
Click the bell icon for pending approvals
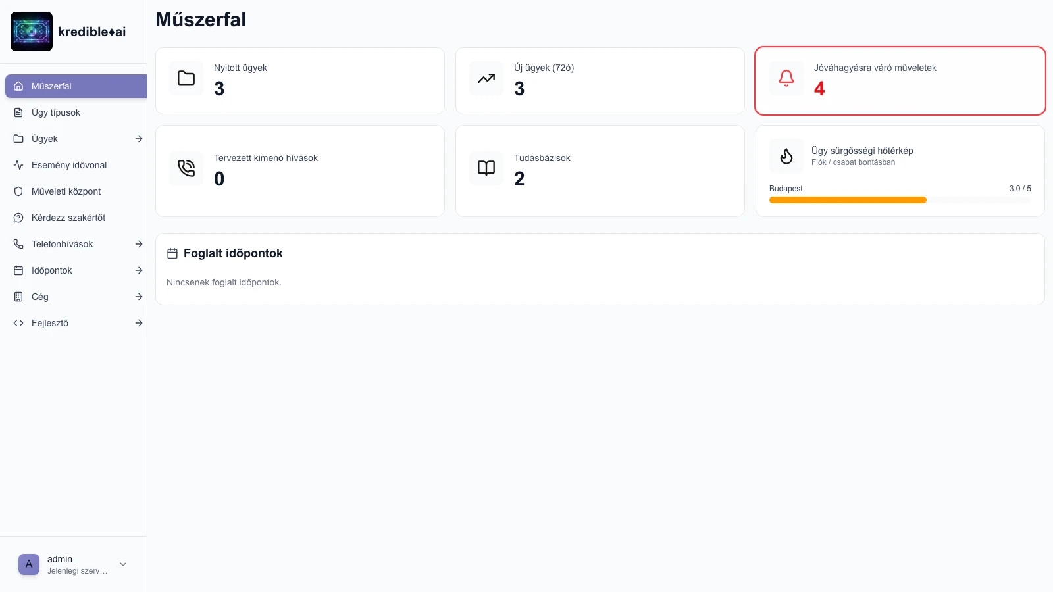pos(786,78)
